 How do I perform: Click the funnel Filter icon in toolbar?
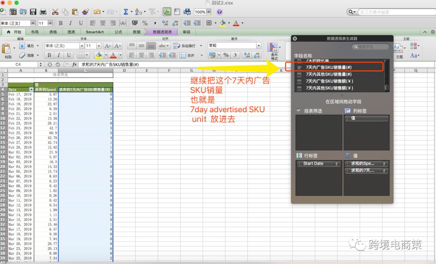tap(152, 12)
